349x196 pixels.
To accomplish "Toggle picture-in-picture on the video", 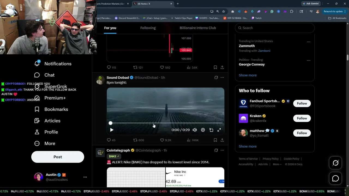I will pos(211,130).
